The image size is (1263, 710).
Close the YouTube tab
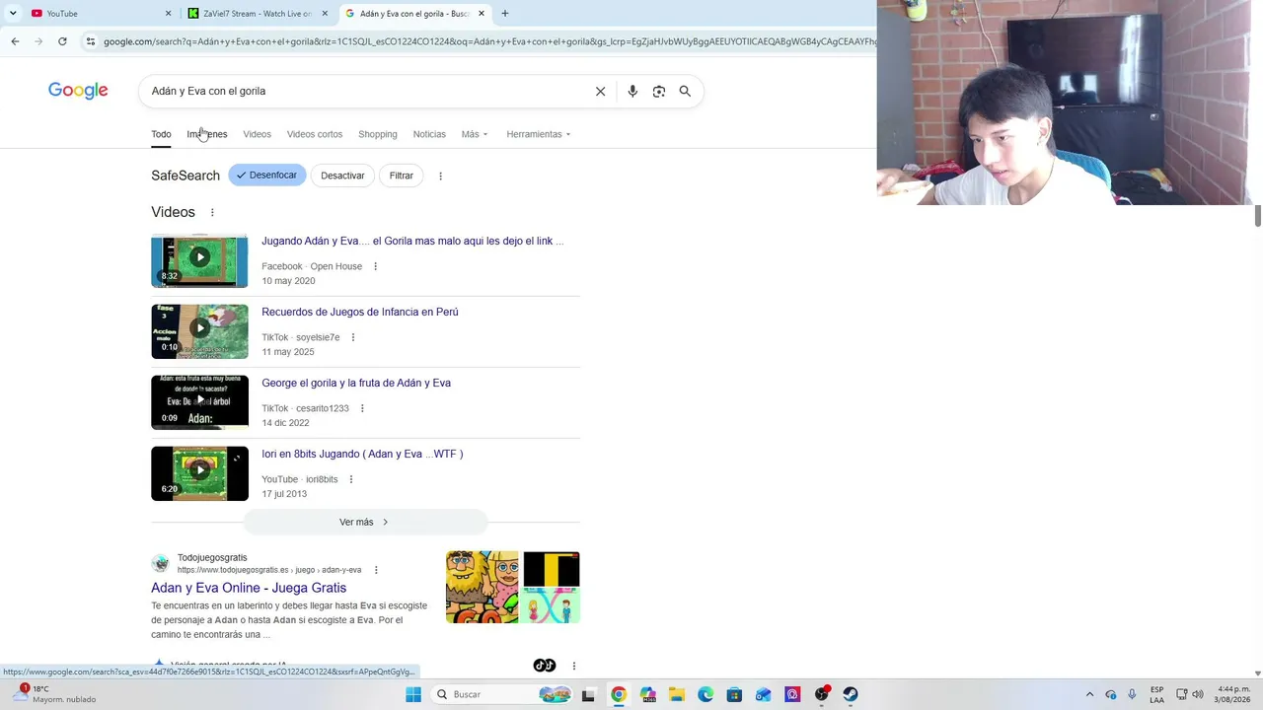tap(168, 14)
